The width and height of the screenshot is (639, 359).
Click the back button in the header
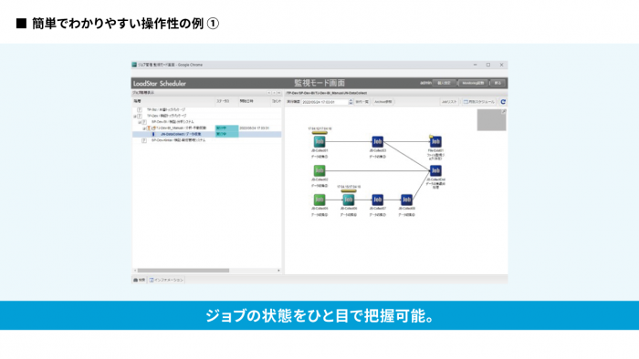(x=498, y=83)
